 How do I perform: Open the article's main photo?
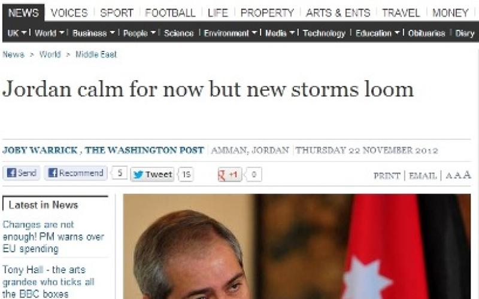pos(296,246)
